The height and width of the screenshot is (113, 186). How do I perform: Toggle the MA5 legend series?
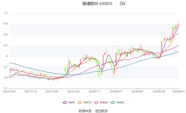[x=68, y=102]
